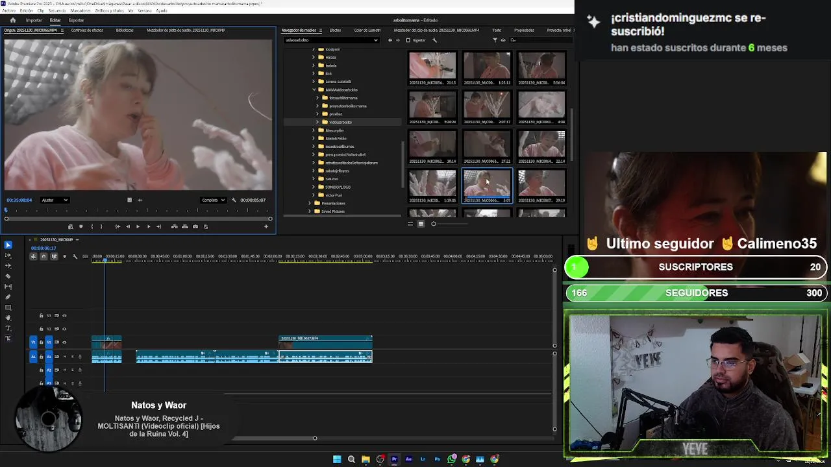Toggle linked selection in timeline

54,257
